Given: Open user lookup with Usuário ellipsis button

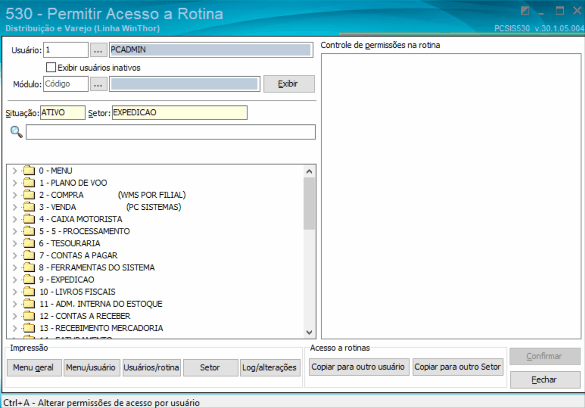Looking at the screenshot, I should pyautogui.click(x=98, y=50).
